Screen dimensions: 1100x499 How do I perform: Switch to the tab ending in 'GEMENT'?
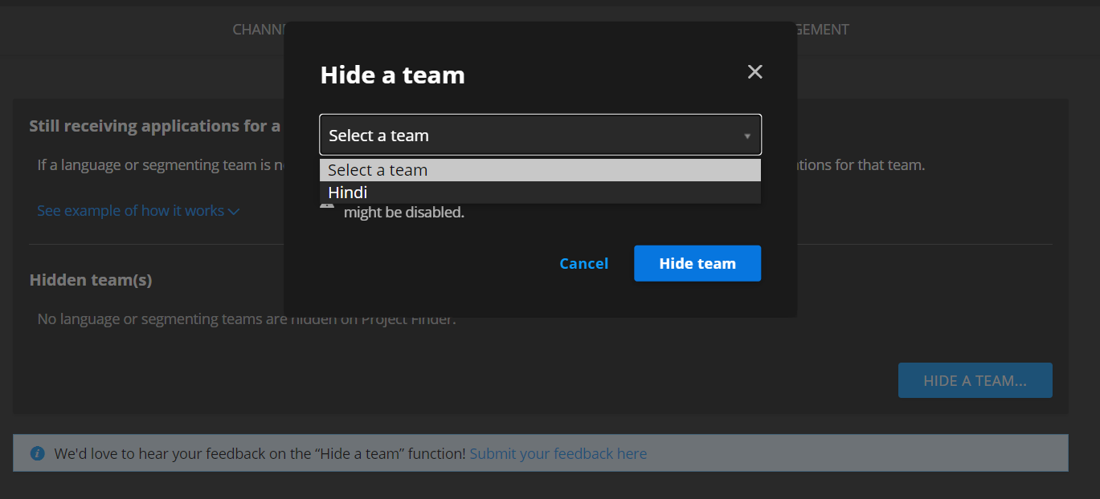click(x=821, y=30)
